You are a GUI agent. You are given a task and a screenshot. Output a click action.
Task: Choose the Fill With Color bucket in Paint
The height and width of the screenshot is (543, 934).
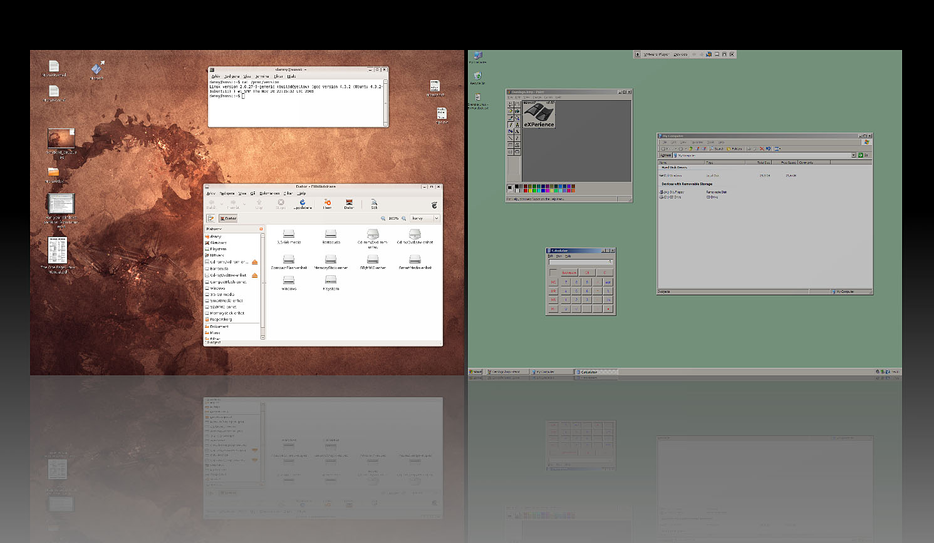tap(517, 111)
